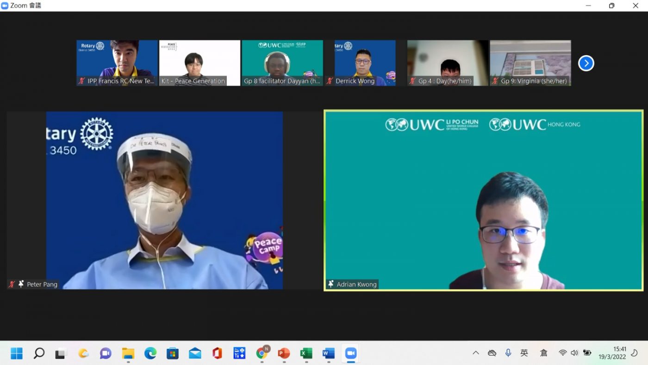Select Gp 9: Virginia (she/her) thumbnail
648x365 pixels.
pyautogui.click(x=530, y=63)
